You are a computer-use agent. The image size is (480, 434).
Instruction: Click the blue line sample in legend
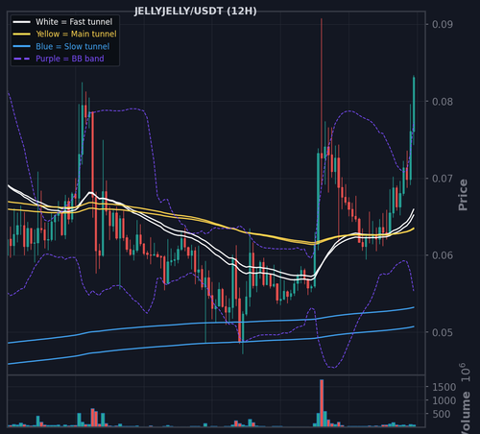click(x=22, y=46)
